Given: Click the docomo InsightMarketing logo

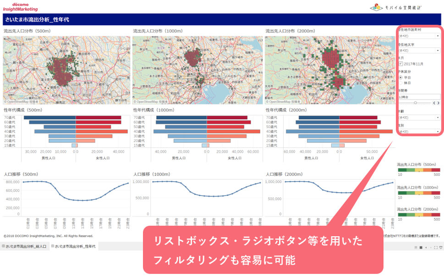Looking at the screenshot, I should tap(20, 6).
